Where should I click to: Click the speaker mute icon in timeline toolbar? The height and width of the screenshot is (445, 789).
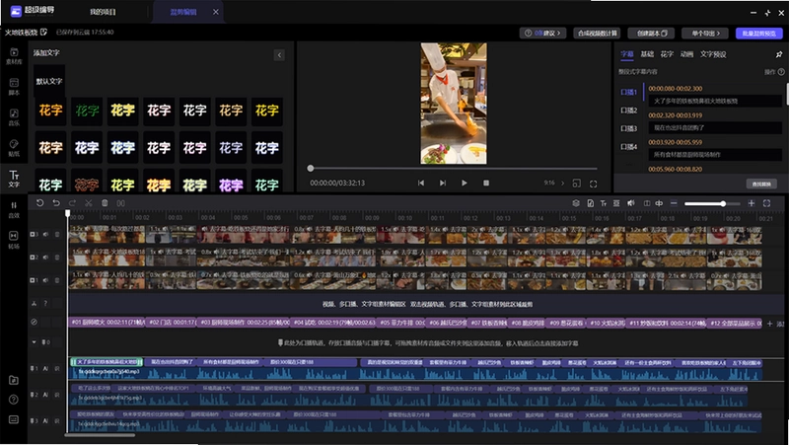pyautogui.click(x=630, y=203)
